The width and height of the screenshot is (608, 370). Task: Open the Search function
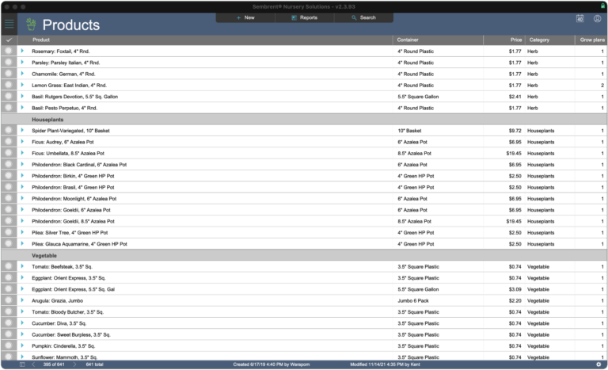[x=363, y=17]
